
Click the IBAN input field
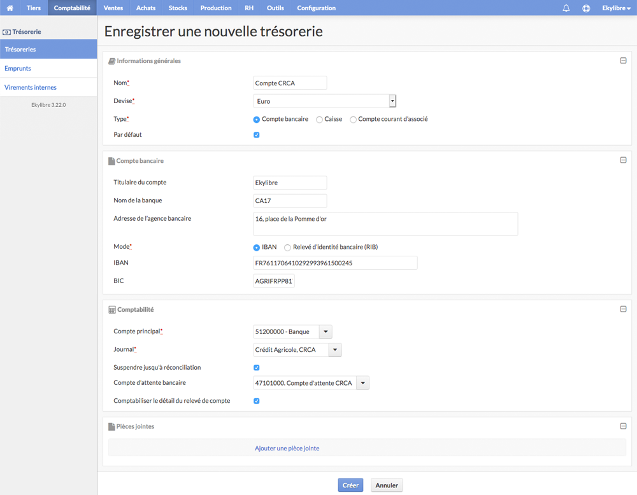click(335, 263)
